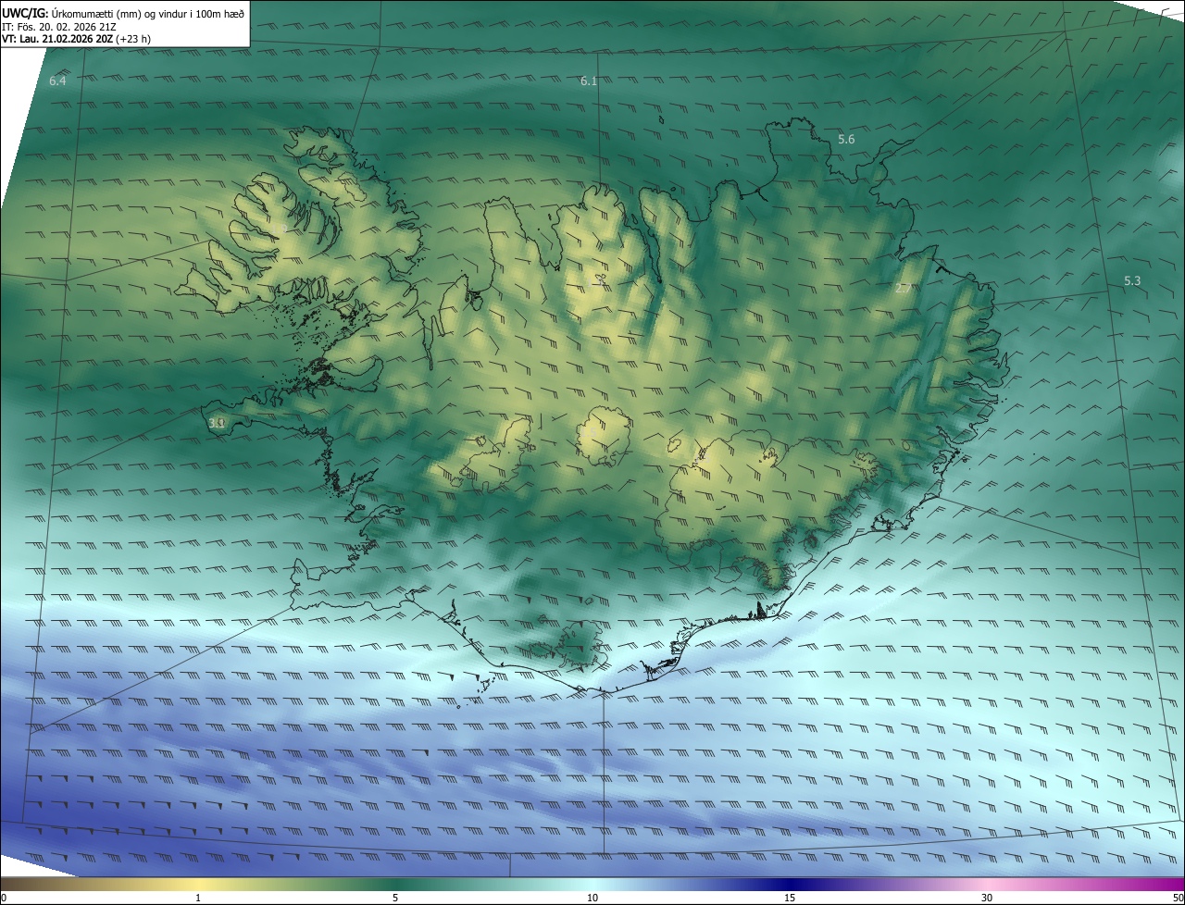Click the 50 tick on color scale
Screen dimensions: 1185x905
coord(1178,898)
